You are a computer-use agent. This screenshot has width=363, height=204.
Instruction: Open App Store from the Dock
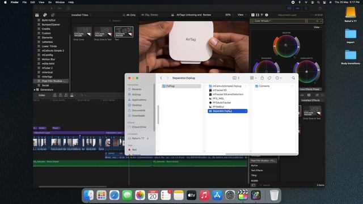tap(217, 195)
